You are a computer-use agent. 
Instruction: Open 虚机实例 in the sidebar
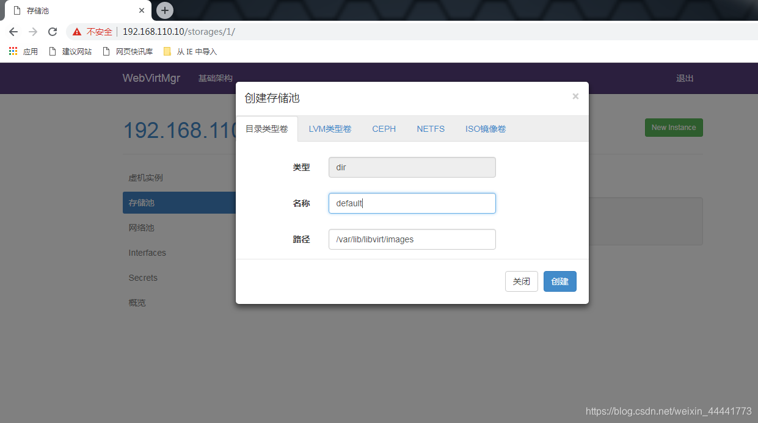145,178
